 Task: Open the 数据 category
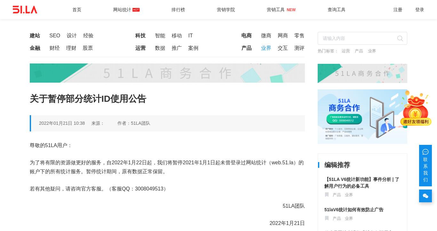click(160, 48)
